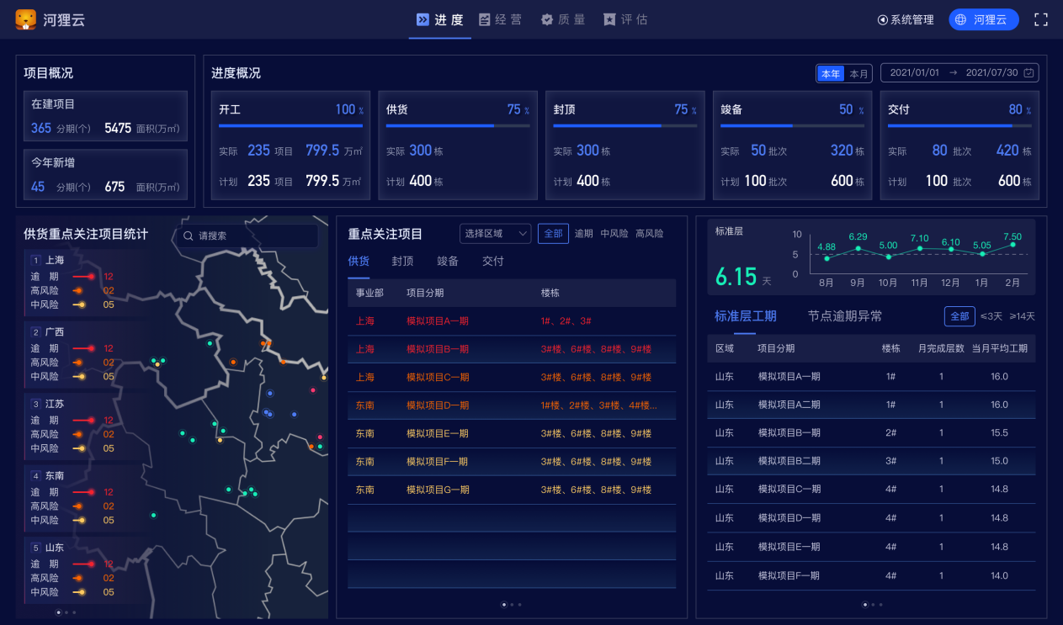Screen dimensions: 1063x625
Task: Click the search magnifier icon on map
Action: pos(189,236)
